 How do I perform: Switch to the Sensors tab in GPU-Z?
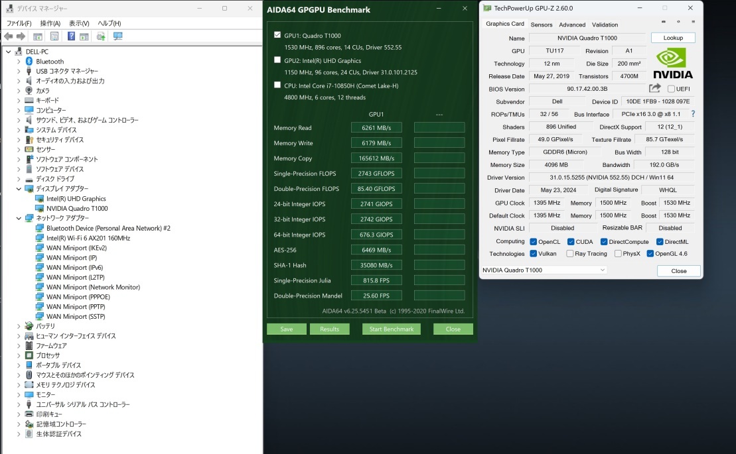541,25
